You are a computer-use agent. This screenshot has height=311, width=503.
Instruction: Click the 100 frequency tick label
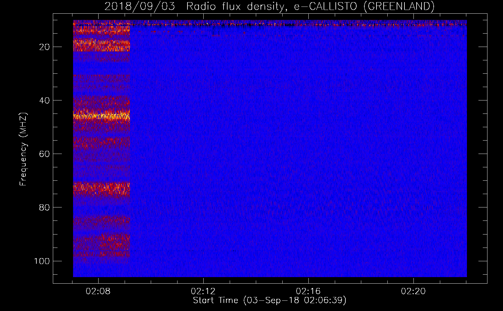[42, 261]
